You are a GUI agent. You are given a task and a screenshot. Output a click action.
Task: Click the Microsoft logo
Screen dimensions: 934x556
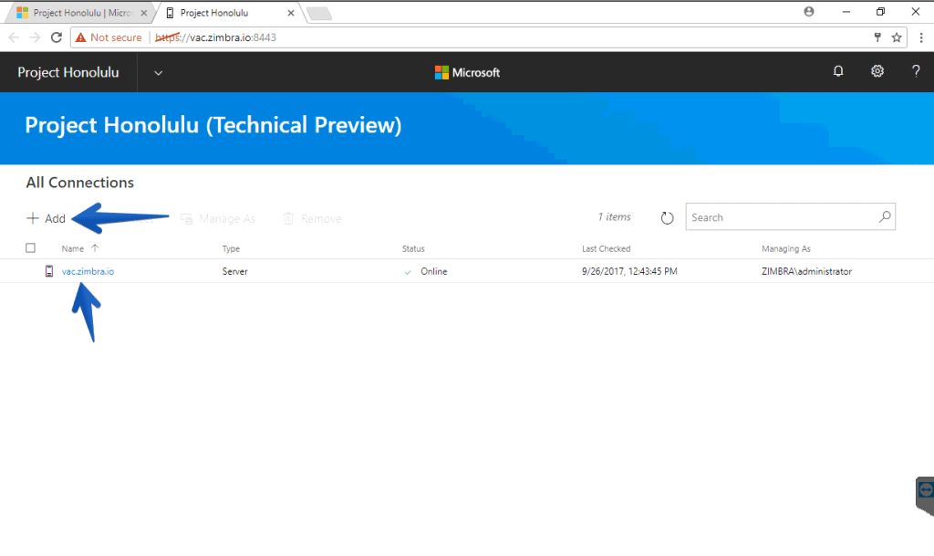coord(468,73)
